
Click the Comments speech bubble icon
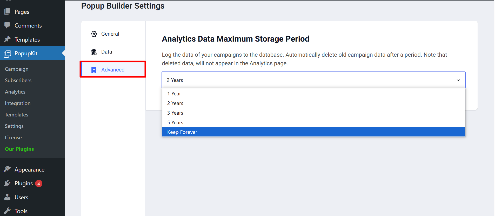[7, 25]
